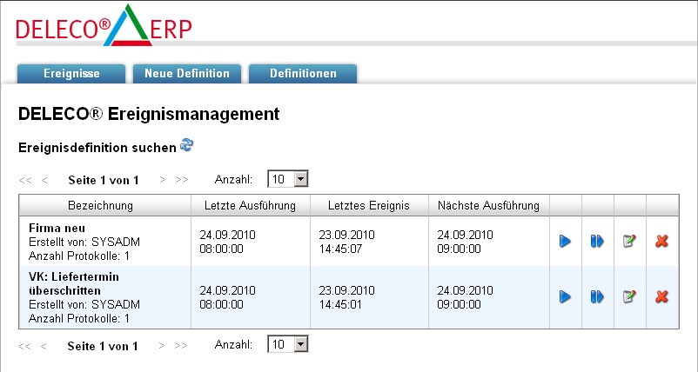Click the refresh icon beside Ereignisdefinition suchen

click(186, 146)
